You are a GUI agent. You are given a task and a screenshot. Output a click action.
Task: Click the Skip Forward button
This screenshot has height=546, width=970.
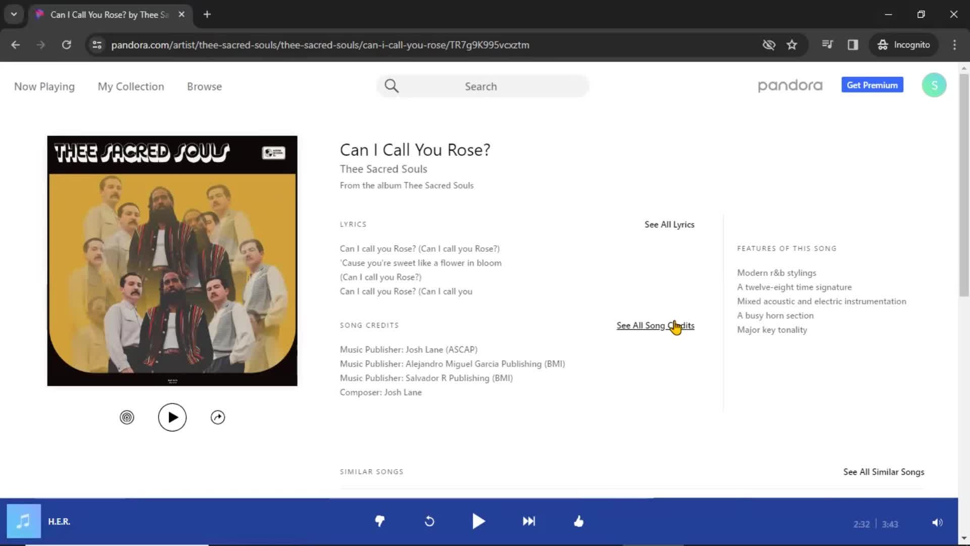click(528, 521)
